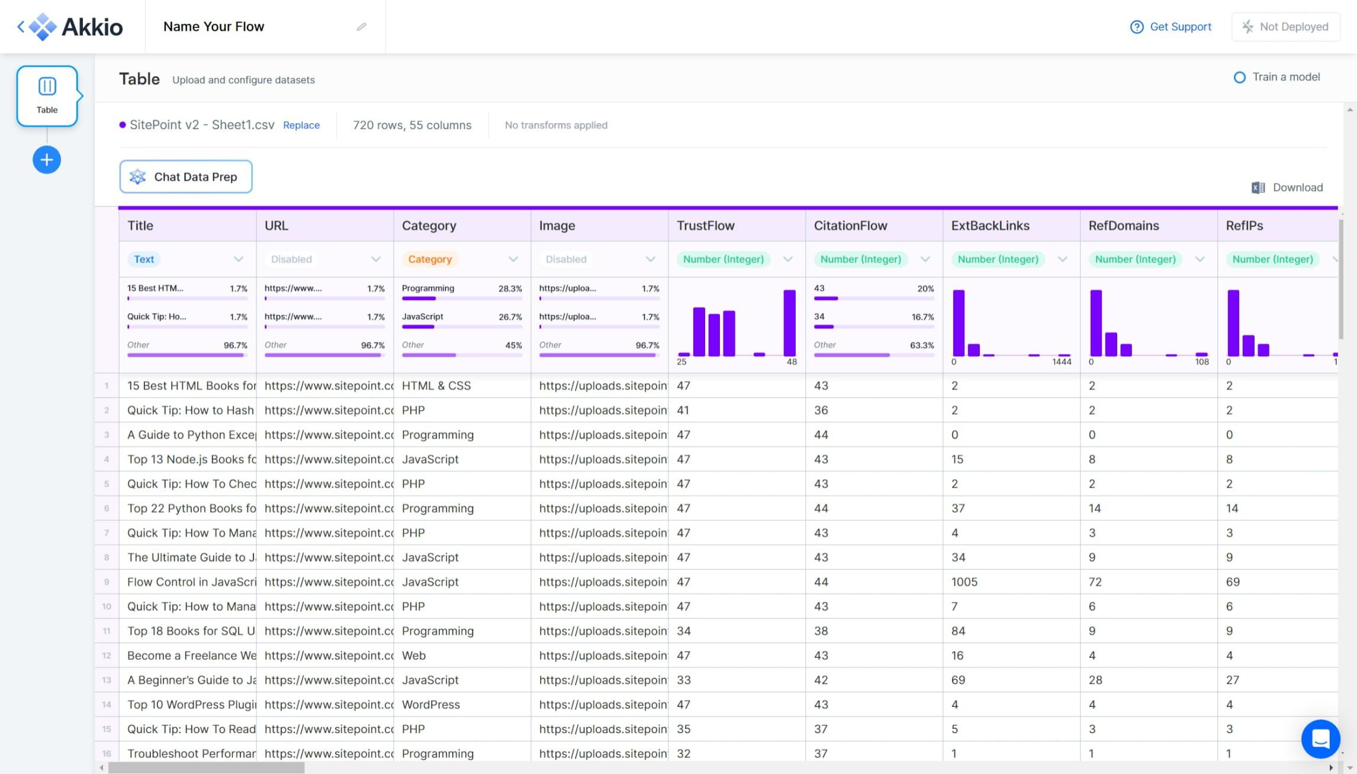This screenshot has width=1357, height=774.
Task: Open the Title column Text type dropdown
Action: point(238,259)
